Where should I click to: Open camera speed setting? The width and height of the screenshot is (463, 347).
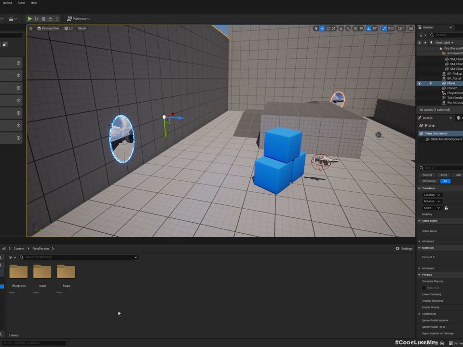pyautogui.click(x=401, y=28)
